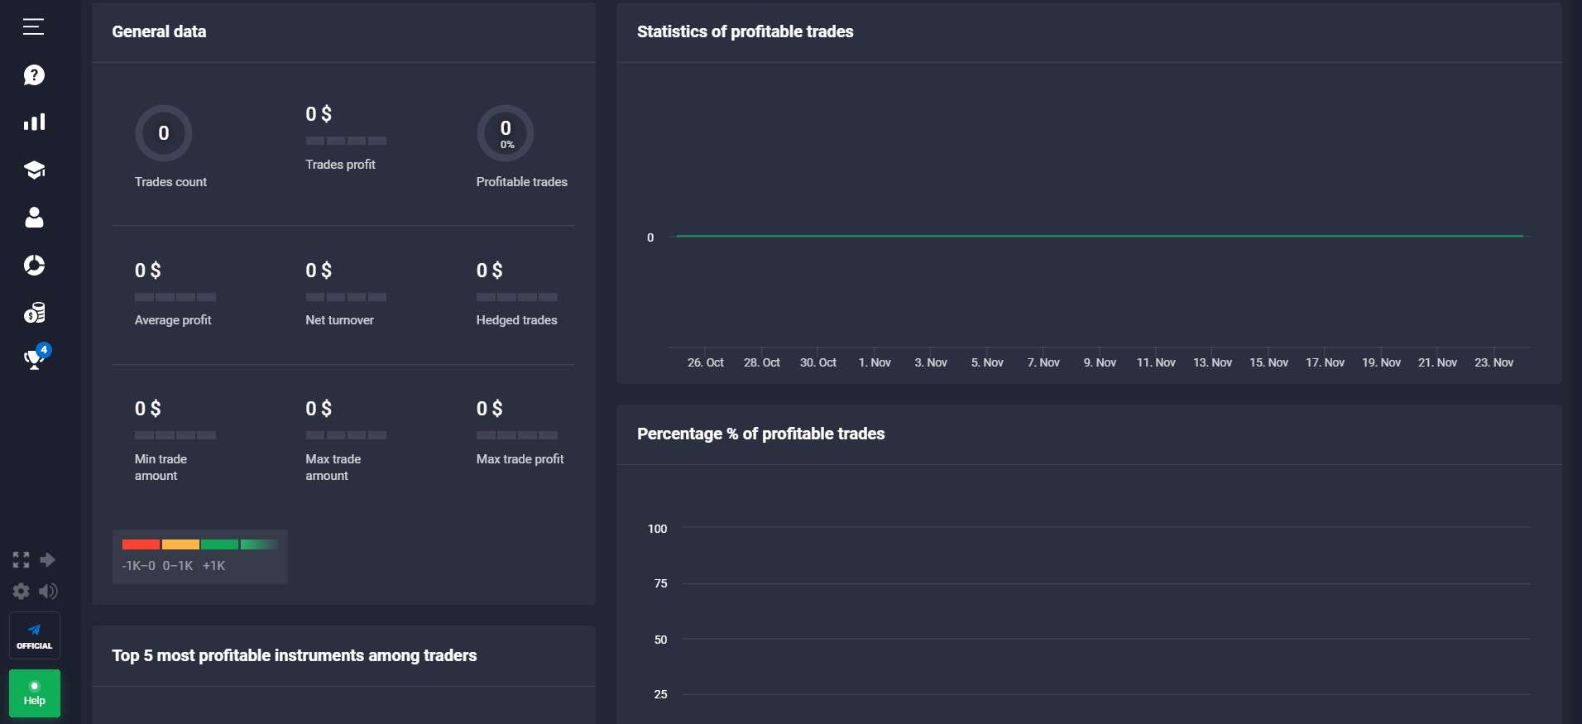Open the hamburger menu
Screen dimensions: 1582x724
click(33, 26)
